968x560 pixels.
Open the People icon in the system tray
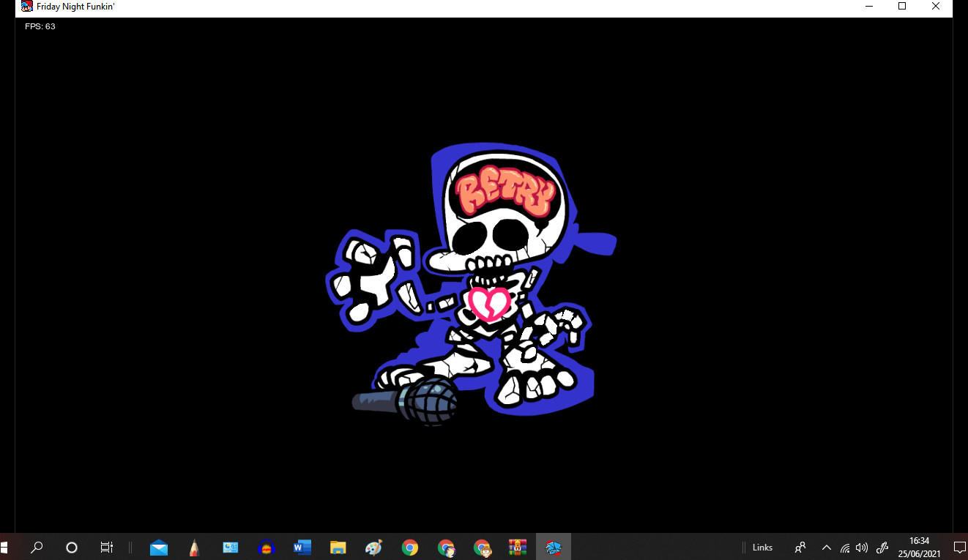coord(800,547)
